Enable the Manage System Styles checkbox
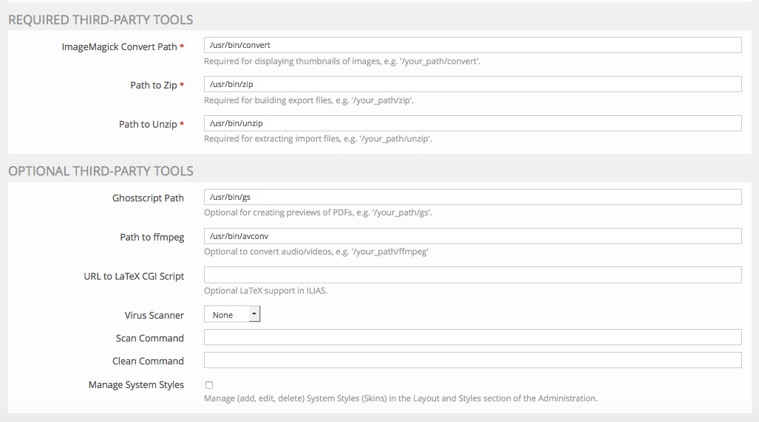This screenshot has height=422, width=759. (x=209, y=385)
